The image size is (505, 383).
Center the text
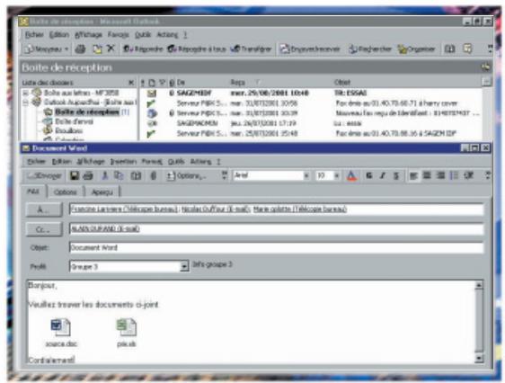click(427, 176)
